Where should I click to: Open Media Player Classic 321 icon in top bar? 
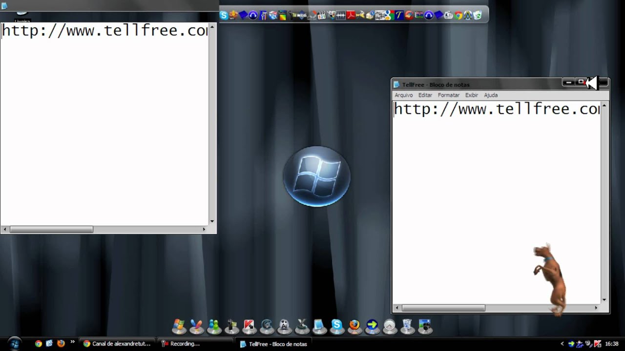tap(322, 15)
